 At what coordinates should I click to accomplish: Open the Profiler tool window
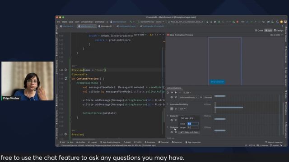pos(81,142)
